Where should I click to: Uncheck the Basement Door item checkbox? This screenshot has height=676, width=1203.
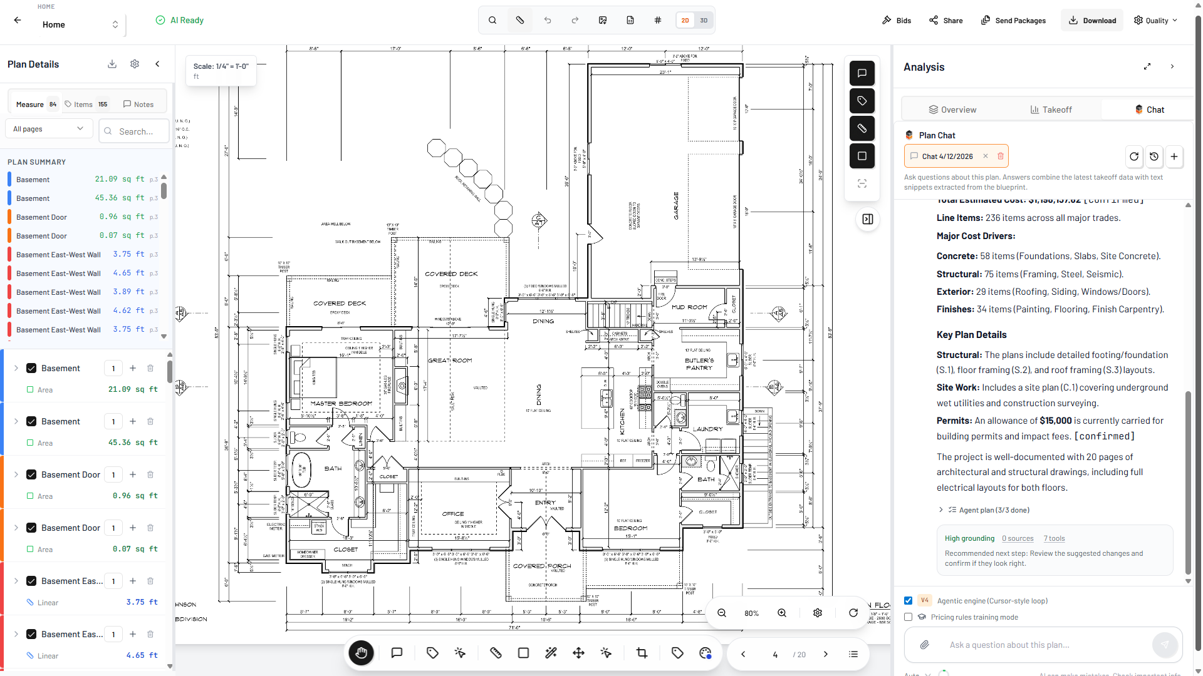(31, 474)
